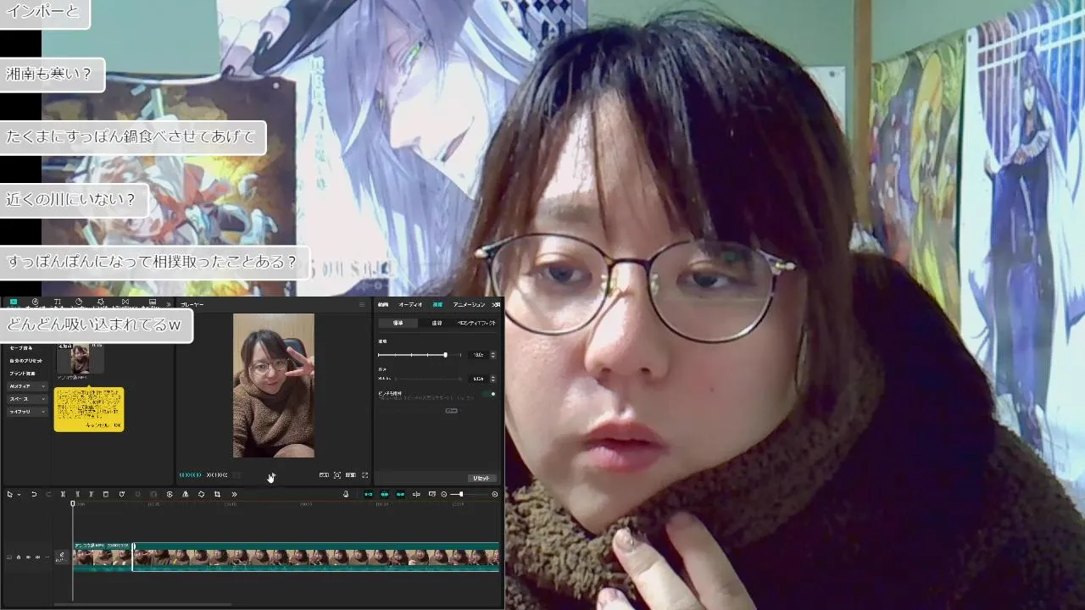The height and width of the screenshot is (610, 1085).
Task: Expand more media tabs chevrons
Action: tap(169, 304)
